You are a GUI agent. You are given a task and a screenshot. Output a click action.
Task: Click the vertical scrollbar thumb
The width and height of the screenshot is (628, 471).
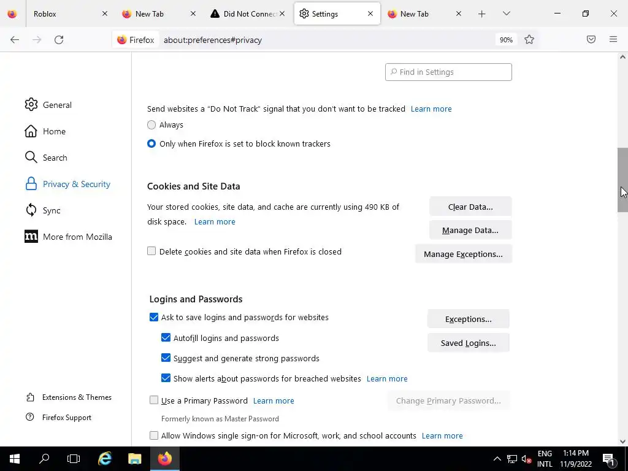click(x=622, y=180)
